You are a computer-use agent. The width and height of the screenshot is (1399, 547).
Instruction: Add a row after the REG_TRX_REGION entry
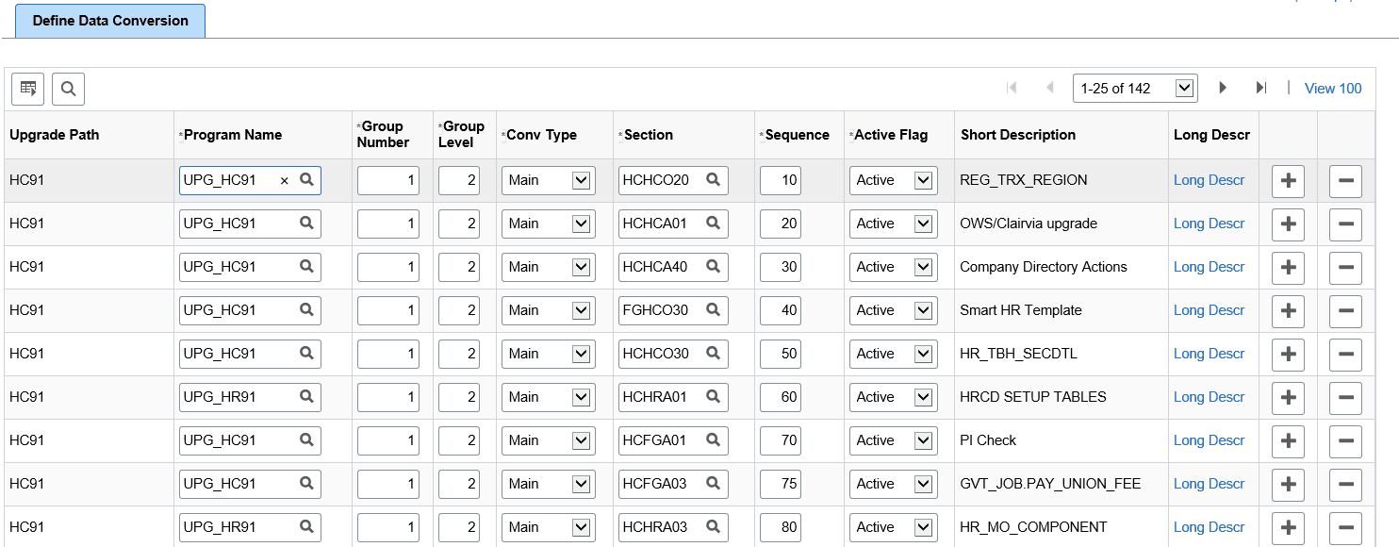click(1288, 181)
